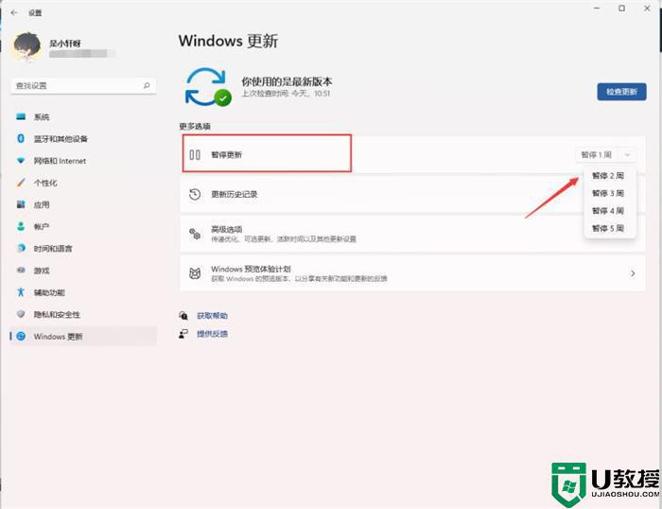The width and height of the screenshot is (662, 509).
Task: Click the gamepad icon for 游戏
Action: click(x=21, y=270)
